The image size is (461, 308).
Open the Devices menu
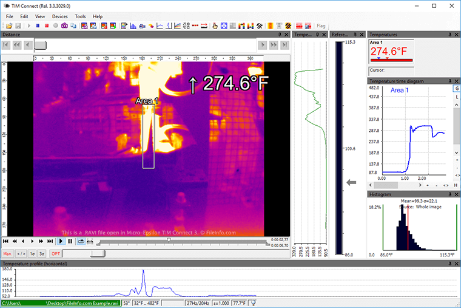[60, 16]
